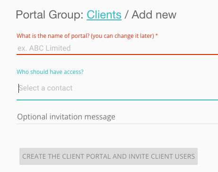218x172 pixels.
Task: Select the 'Optional invitation message' field
Action: 117,117
